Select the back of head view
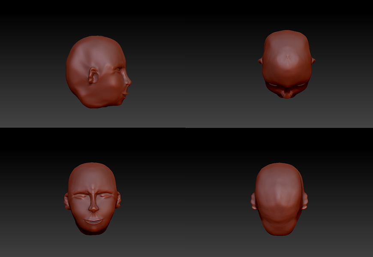373x257 pixels. (x=279, y=199)
